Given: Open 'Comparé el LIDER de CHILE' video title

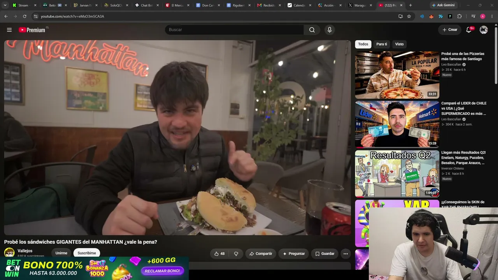Looking at the screenshot, I should (464, 108).
